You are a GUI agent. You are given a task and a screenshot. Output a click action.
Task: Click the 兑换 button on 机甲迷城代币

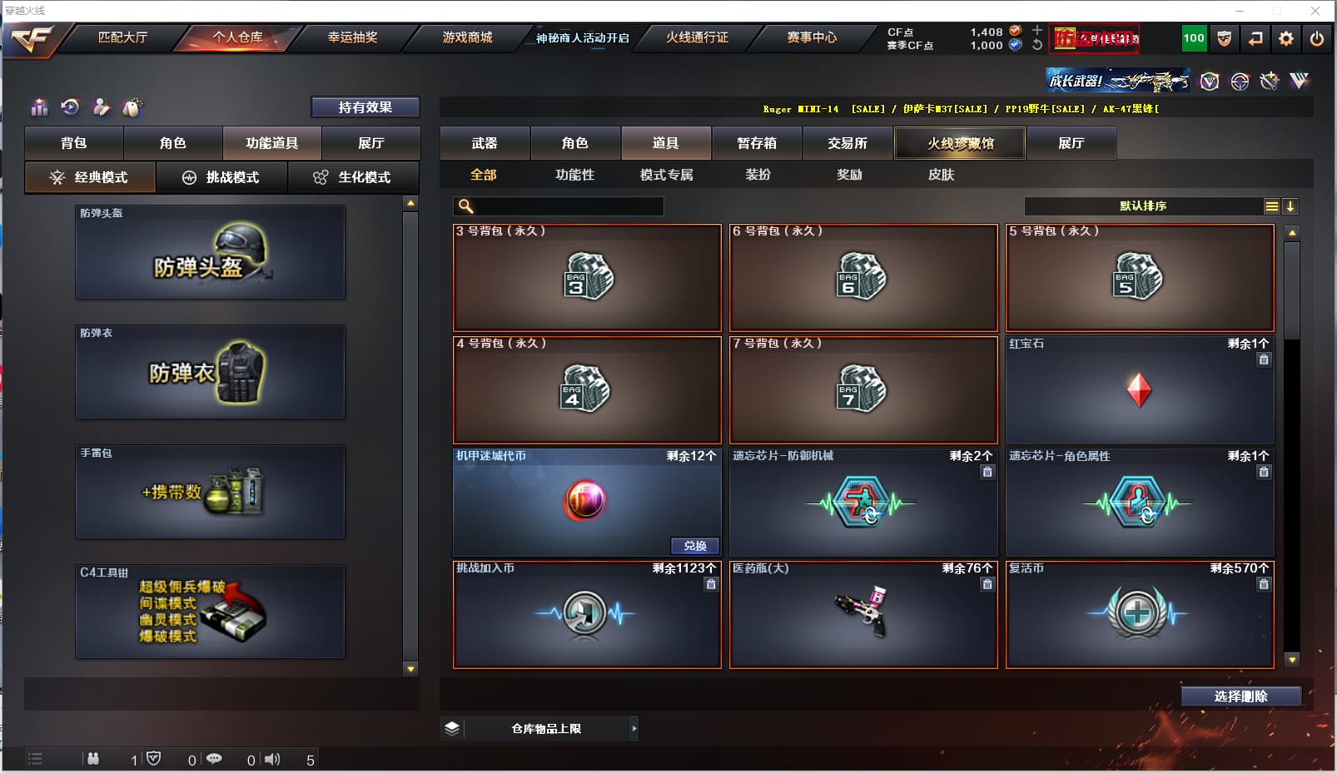pyautogui.click(x=695, y=546)
